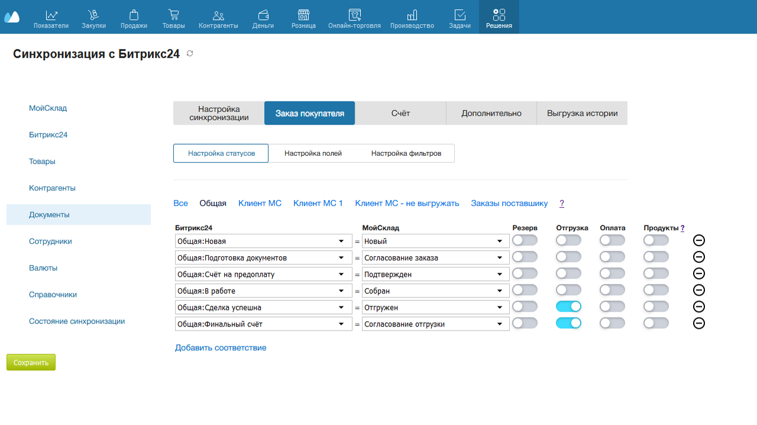Image resolution: width=757 pixels, height=425 pixels.
Task: Enable Оплата toggle for Общая:В работе row
Action: 612,290
